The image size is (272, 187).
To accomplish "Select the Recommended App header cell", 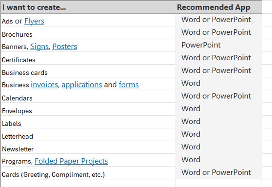I will [219, 7].
